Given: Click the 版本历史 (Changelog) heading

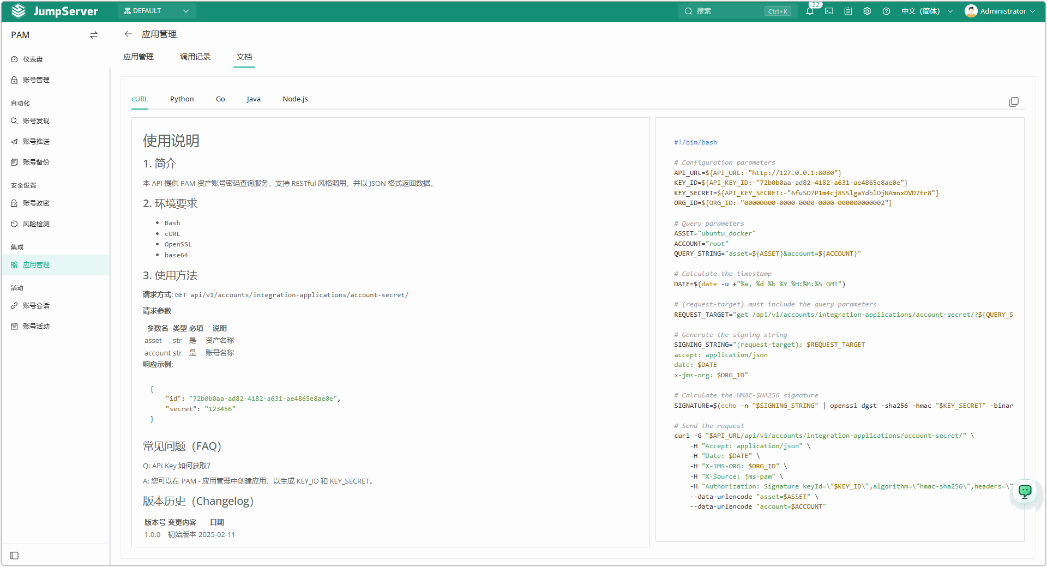Looking at the screenshot, I should click(198, 501).
